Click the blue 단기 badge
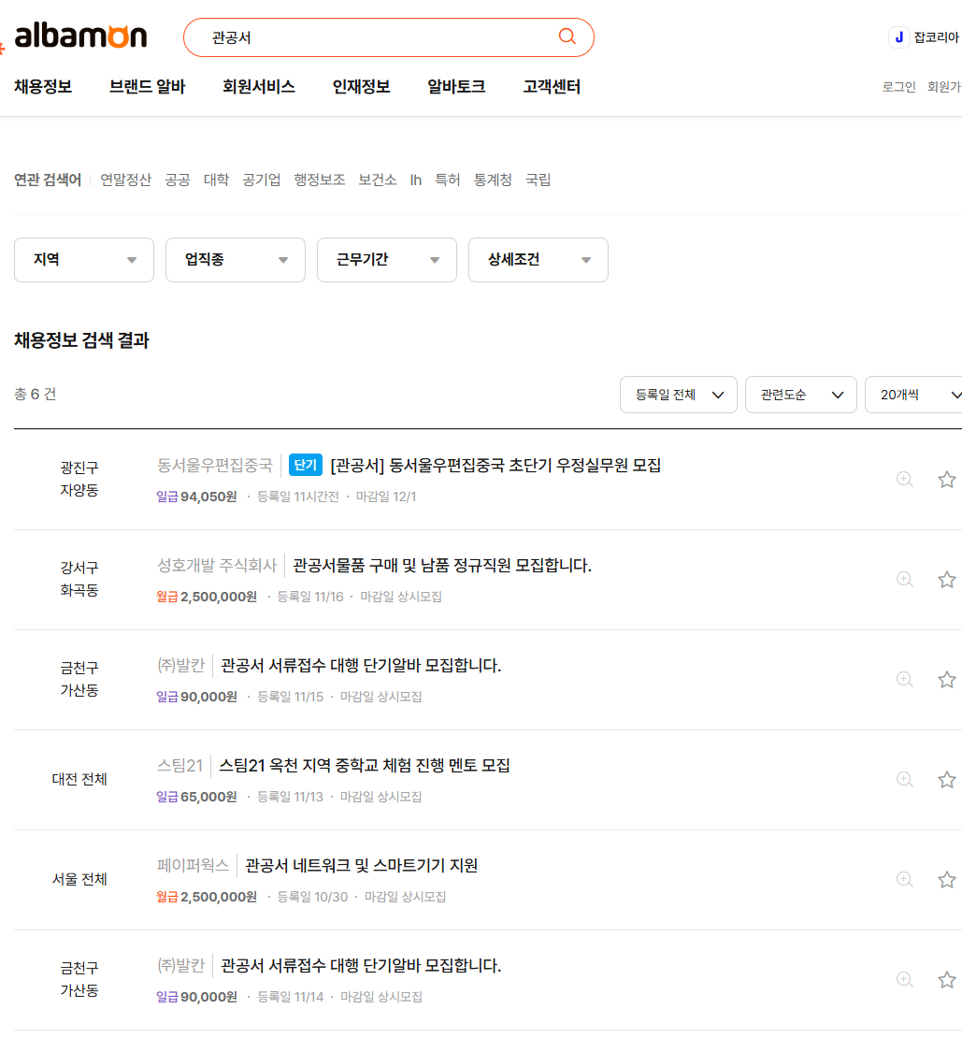Screen dimensions: 962x1052 [305, 465]
